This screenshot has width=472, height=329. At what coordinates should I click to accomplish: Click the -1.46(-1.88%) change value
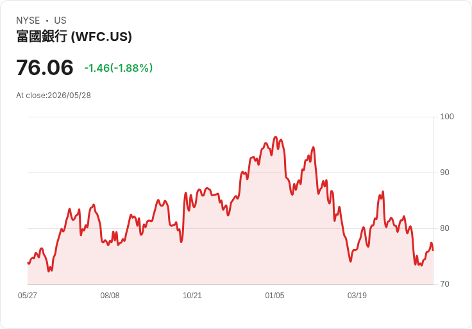tap(118, 68)
